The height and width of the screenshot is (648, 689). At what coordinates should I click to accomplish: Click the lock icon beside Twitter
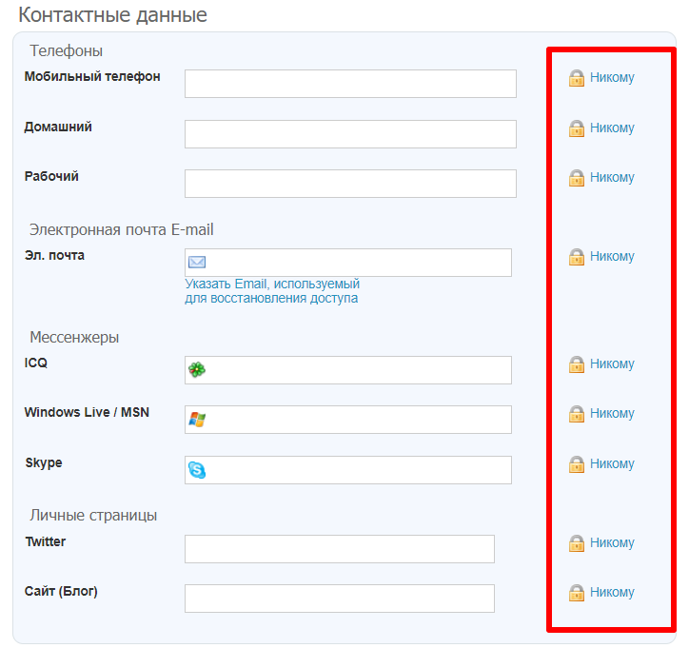576,543
